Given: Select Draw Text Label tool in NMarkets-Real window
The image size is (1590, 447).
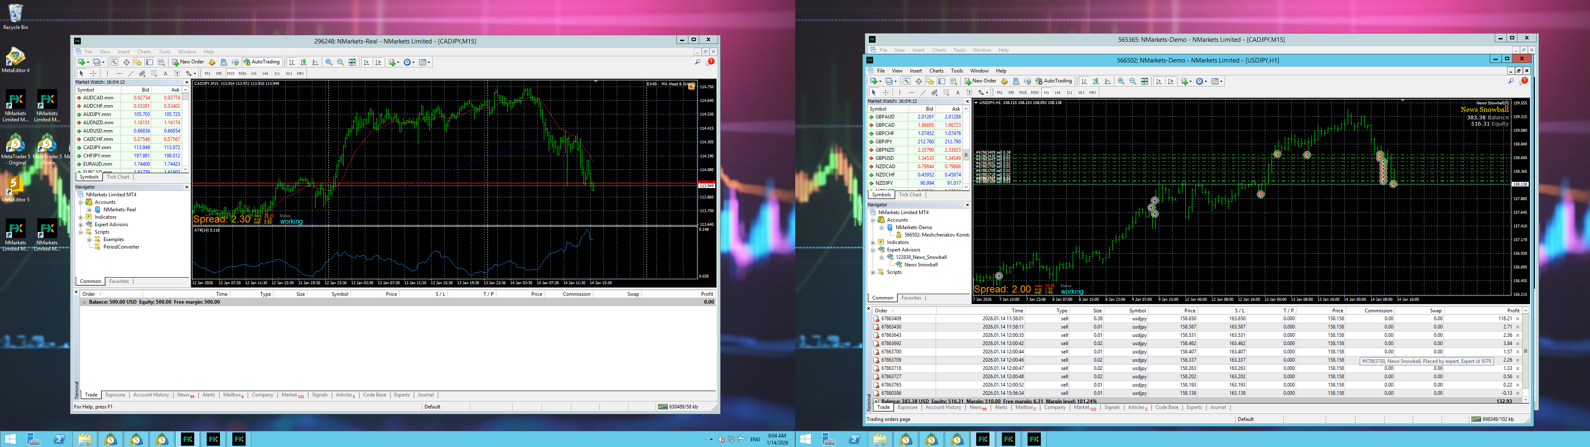Looking at the screenshot, I should pos(177,73).
